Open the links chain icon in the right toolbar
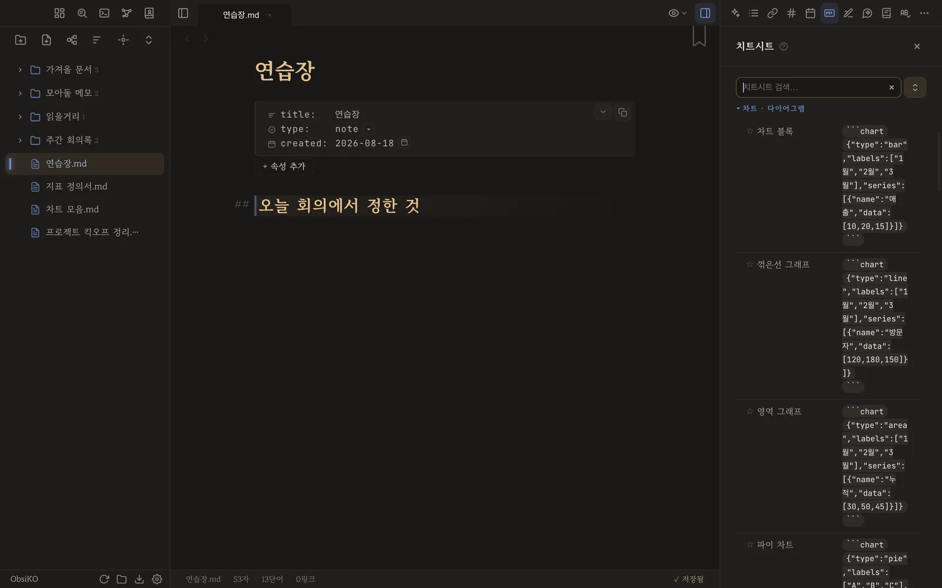This screenshot has height=588, width=942. (772, 13)
